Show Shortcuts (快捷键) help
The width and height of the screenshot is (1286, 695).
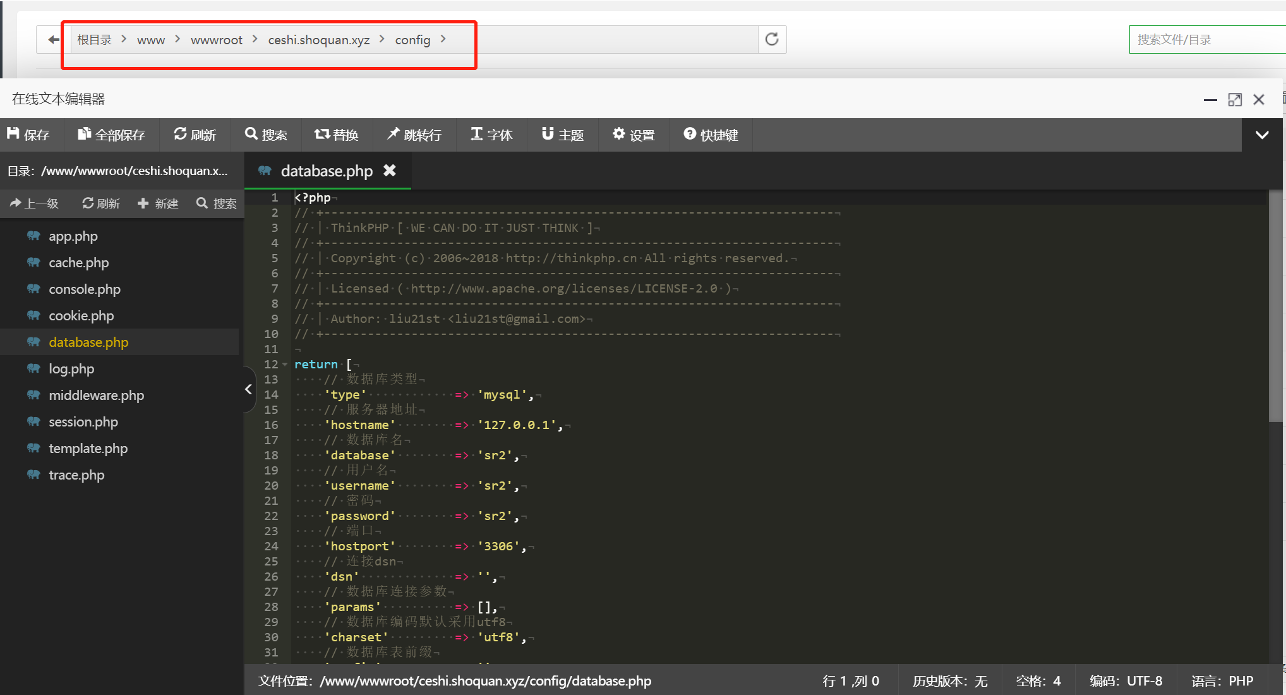[x=711, y=135]
